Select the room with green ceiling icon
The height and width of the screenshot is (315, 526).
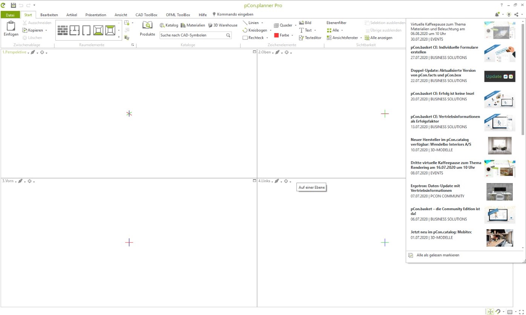110,30
